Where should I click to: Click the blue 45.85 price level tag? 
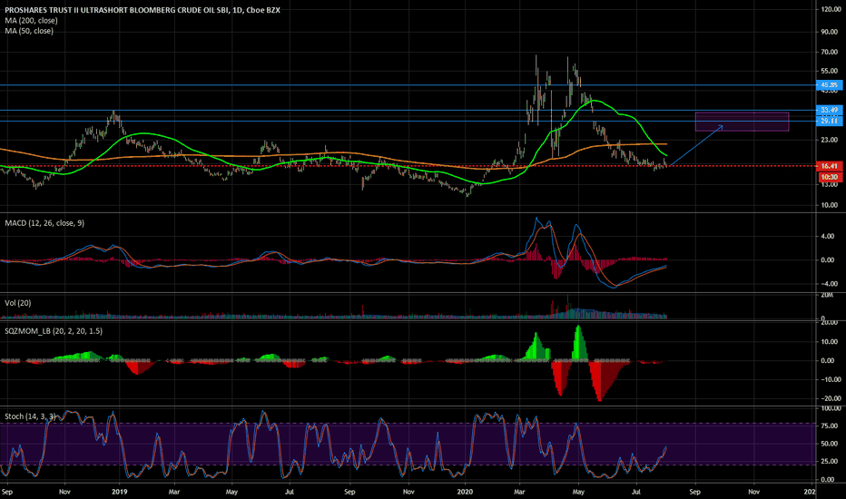pyautogui.click(x=830, y=84)
